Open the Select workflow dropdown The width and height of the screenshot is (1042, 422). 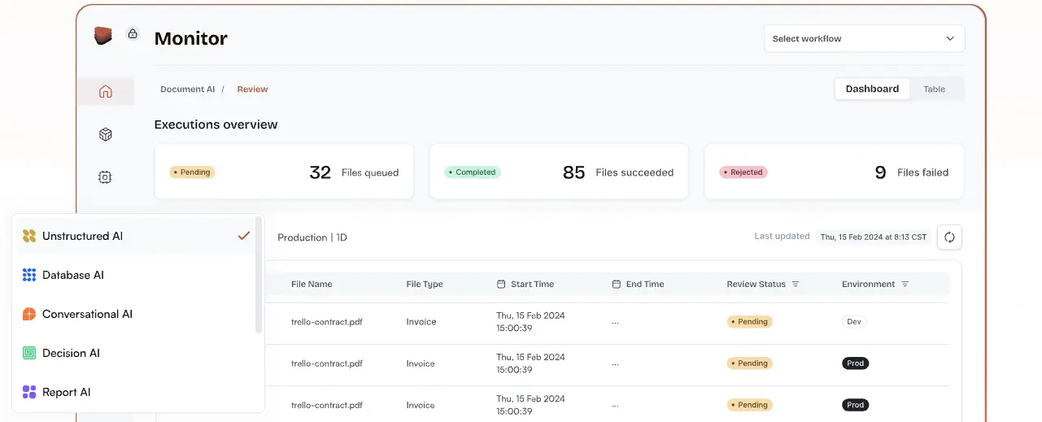tap(864, 38)
